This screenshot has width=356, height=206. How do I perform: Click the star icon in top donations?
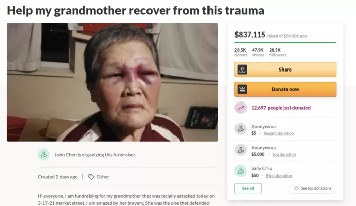[296, 188]
